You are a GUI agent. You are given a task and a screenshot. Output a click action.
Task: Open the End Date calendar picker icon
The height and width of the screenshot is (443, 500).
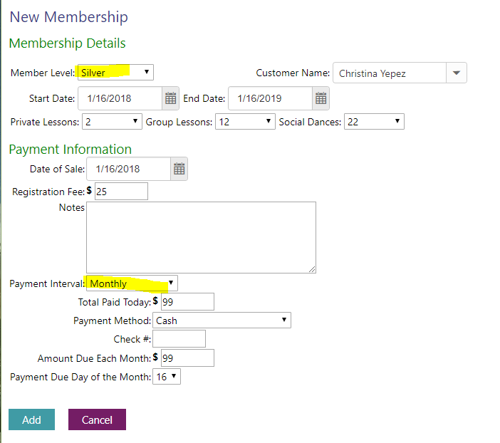pos(321,98)
